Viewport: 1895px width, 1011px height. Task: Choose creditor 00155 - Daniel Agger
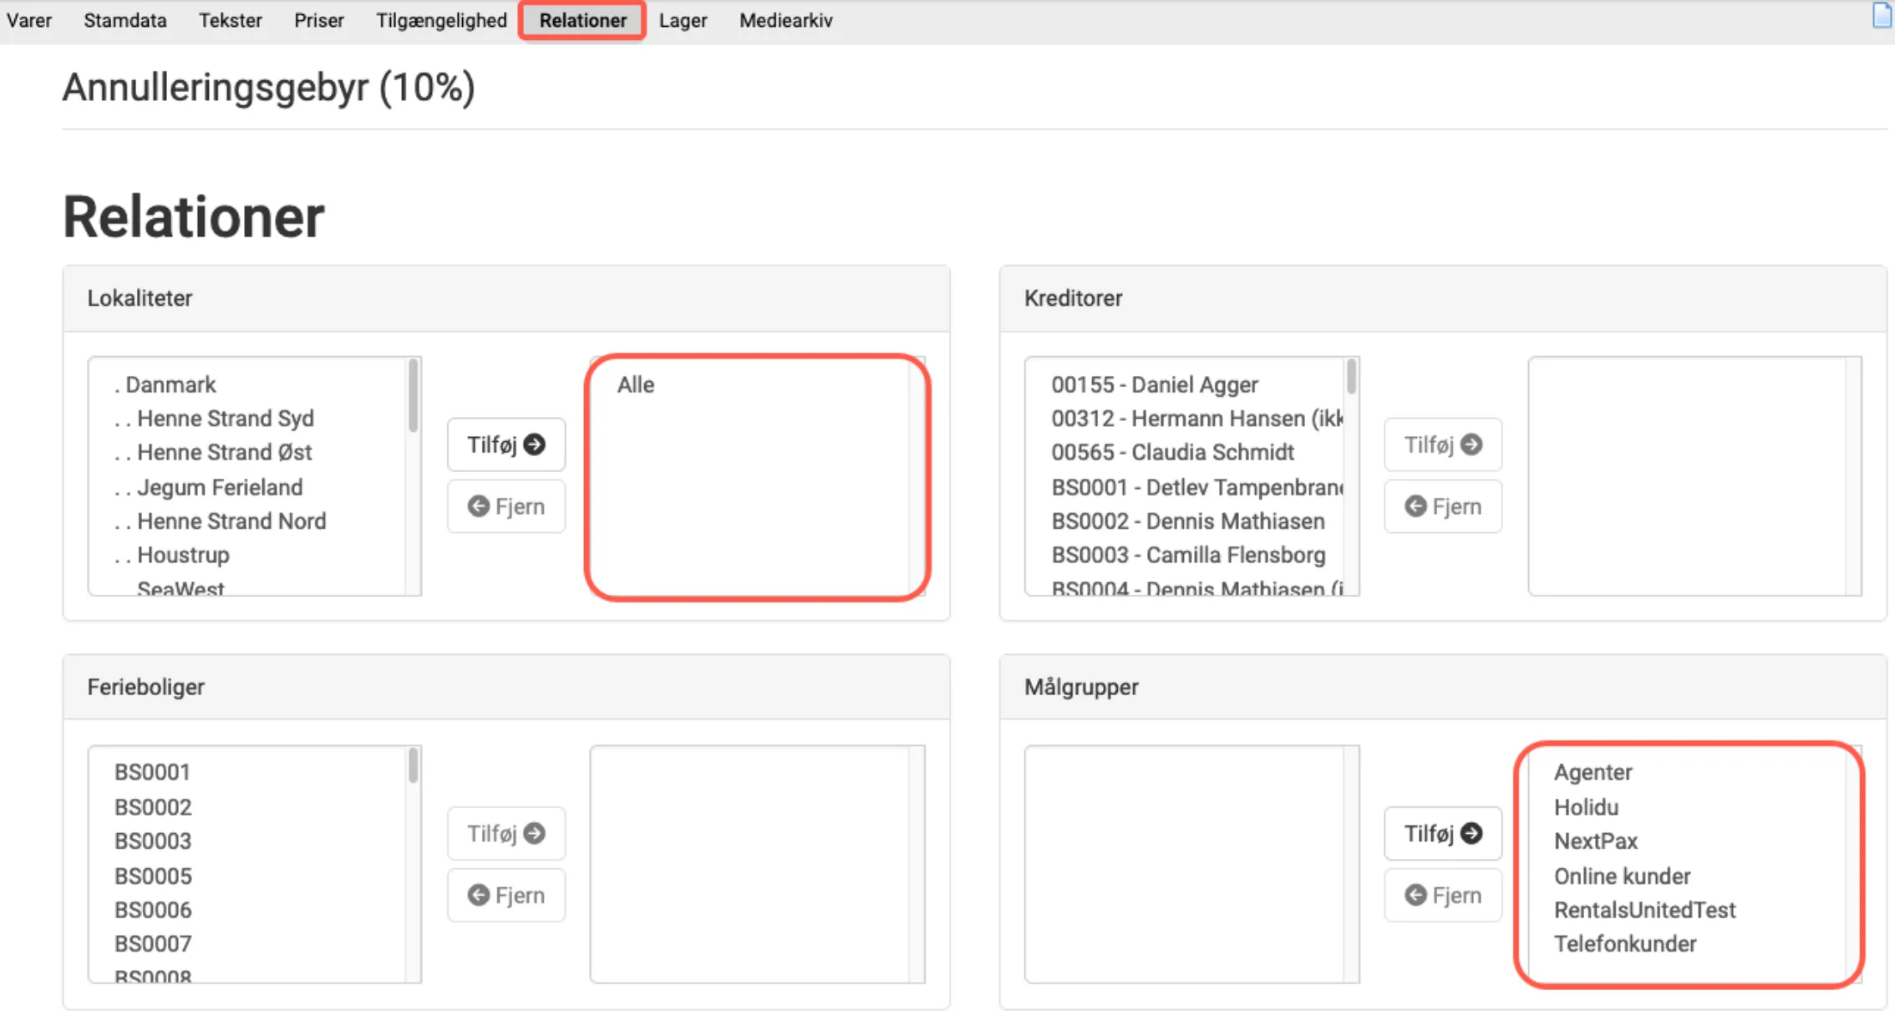click(x=1154, y=384)
